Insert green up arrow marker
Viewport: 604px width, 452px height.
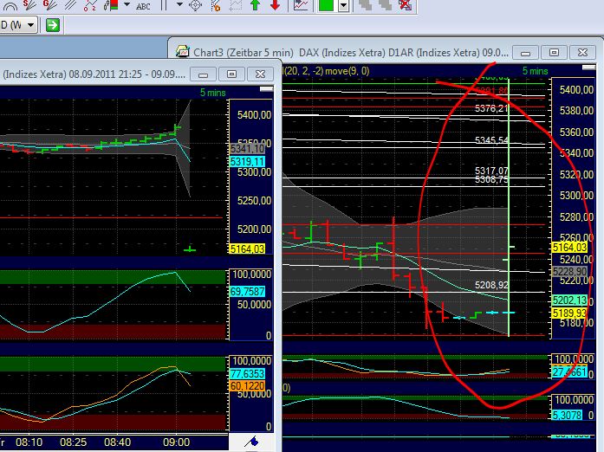coord(255,5)
